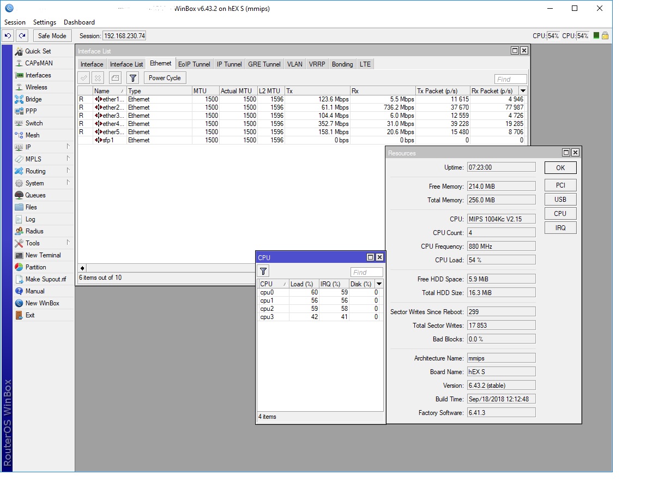664x493 pixels.
Task: Click the enable checkmark icon in Interface List
Action: pos(84,78)
